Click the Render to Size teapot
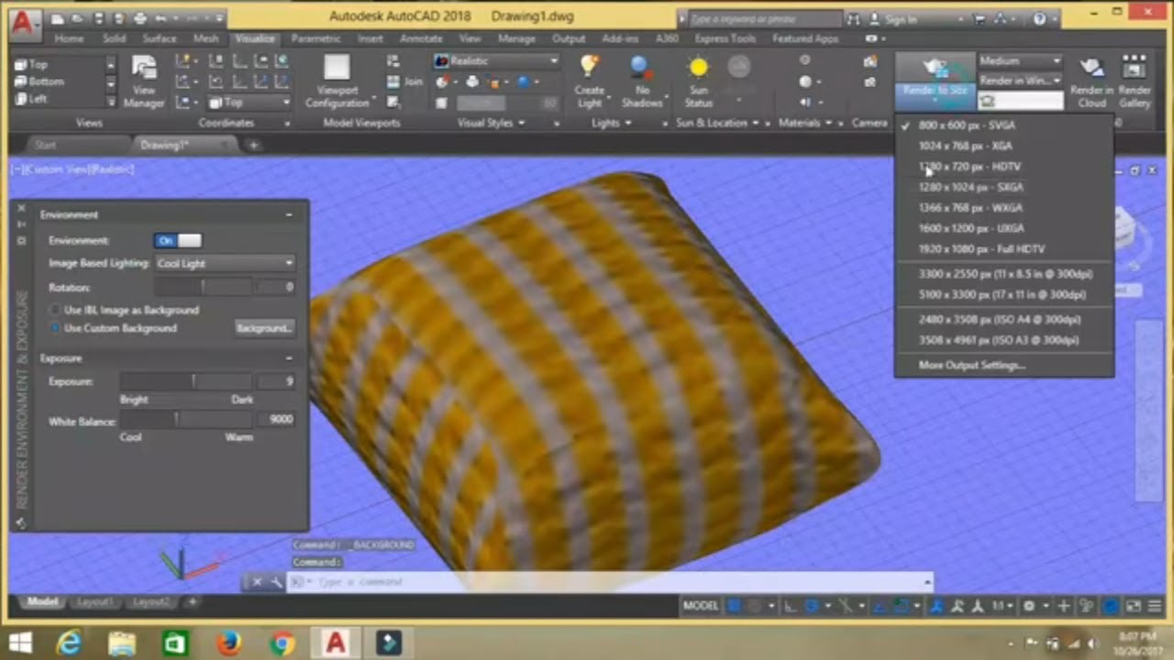This screenshot has height=660, width=1174. [935, 68]
